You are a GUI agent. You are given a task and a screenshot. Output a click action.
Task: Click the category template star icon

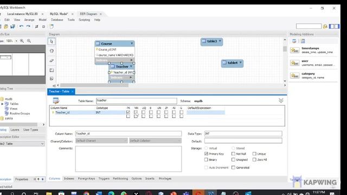[x=294, y=76]
